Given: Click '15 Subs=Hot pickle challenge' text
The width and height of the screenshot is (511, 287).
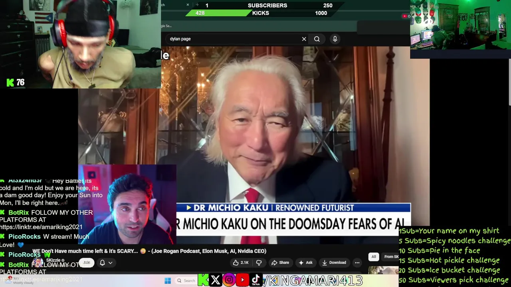Looking at the screenshot, I should (449, 260).
